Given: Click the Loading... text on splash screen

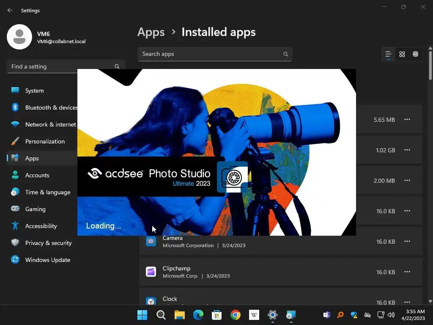Looking at the screenshot, I should coord(104,226).
